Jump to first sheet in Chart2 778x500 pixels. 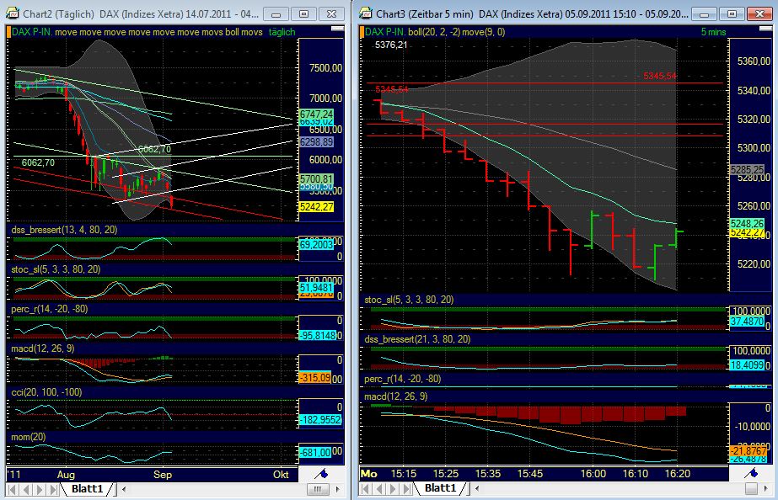click(13, 490)
